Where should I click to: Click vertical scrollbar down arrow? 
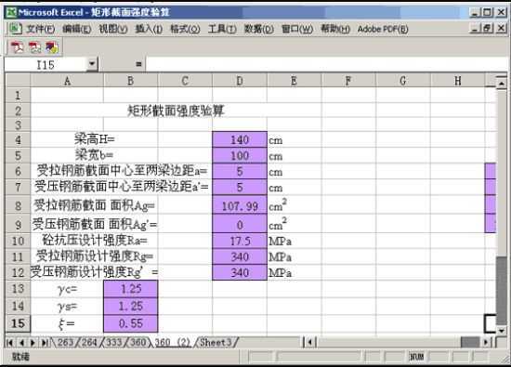(x=502, y=330)
